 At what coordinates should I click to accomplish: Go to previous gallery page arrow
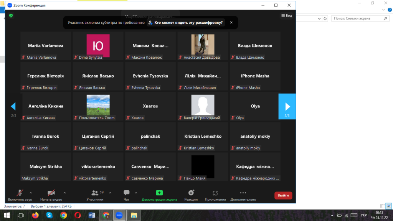(13, 106)
